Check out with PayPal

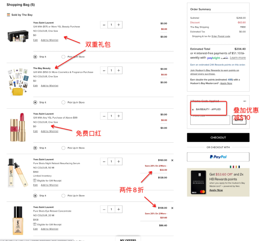(218, 157)
